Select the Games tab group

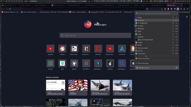157,51
